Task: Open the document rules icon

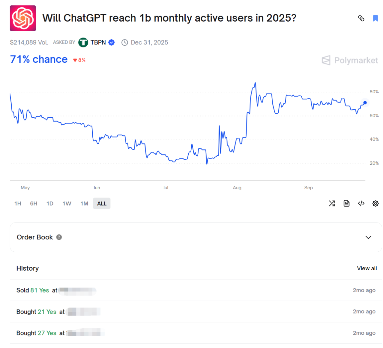Action: coord(346,204)
